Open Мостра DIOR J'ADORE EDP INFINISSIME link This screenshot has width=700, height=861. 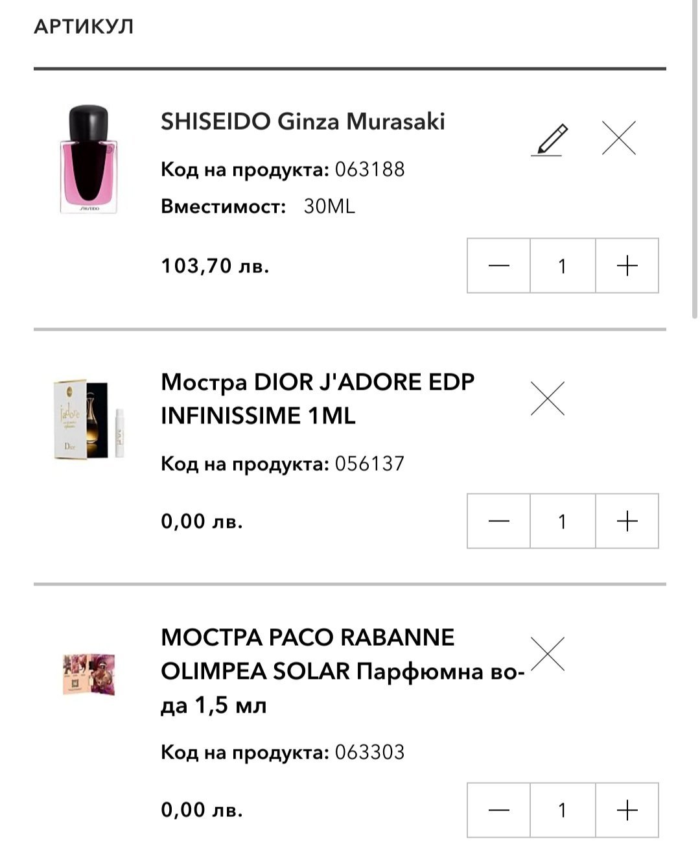317,398
